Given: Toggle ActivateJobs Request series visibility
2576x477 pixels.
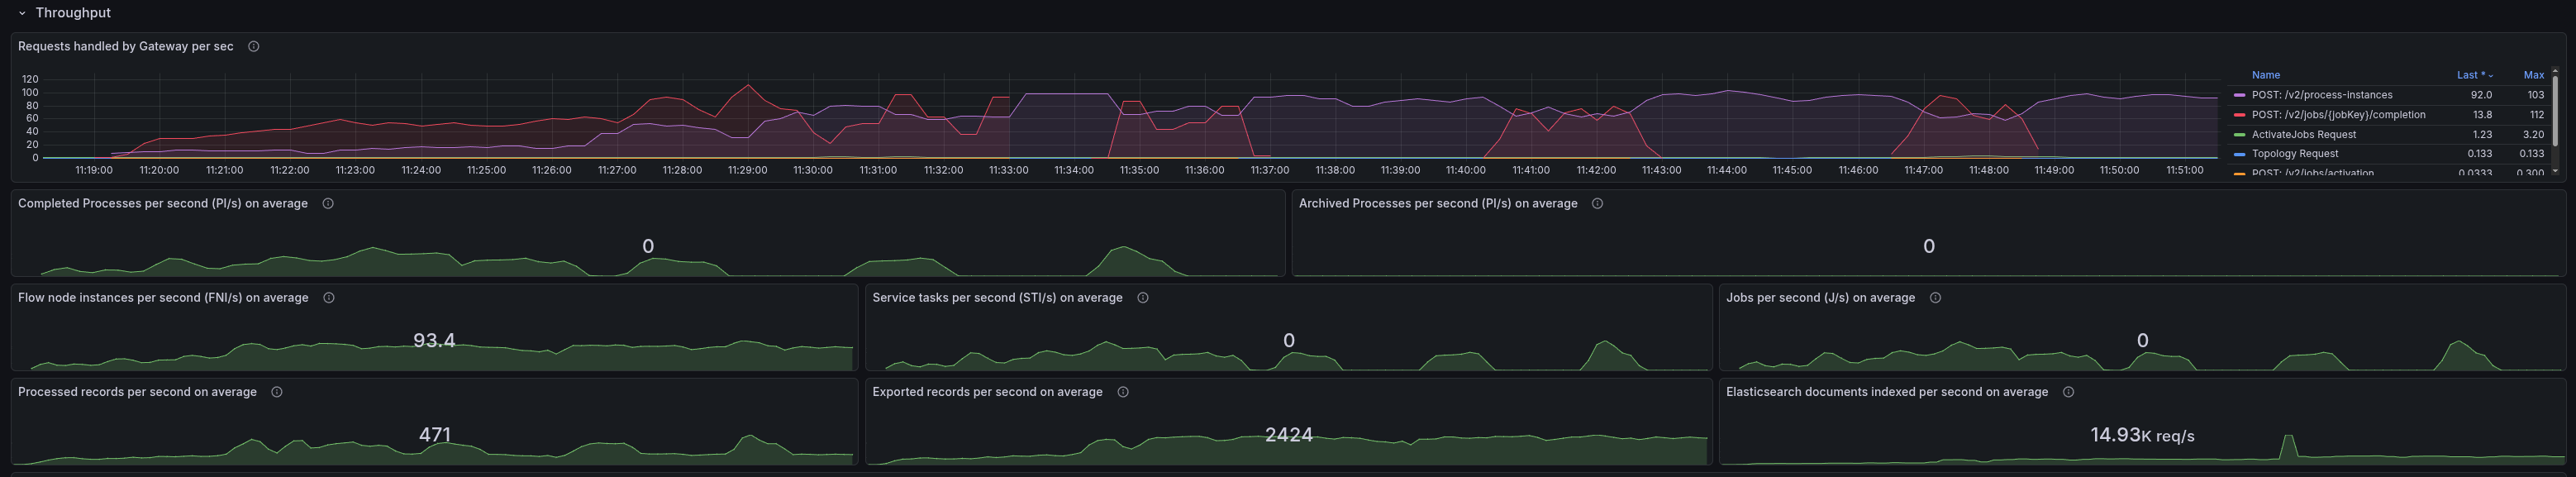Looking at the screenshot, I should (2303, 135).
